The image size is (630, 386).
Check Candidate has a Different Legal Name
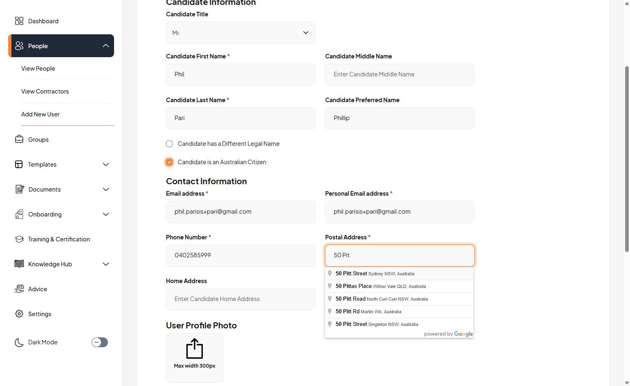click(169, 144)
